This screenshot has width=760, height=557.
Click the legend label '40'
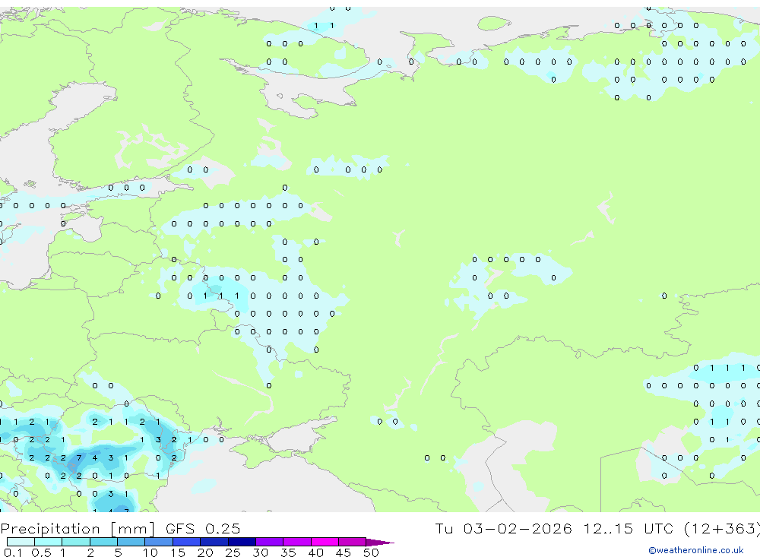pos(315,552)
